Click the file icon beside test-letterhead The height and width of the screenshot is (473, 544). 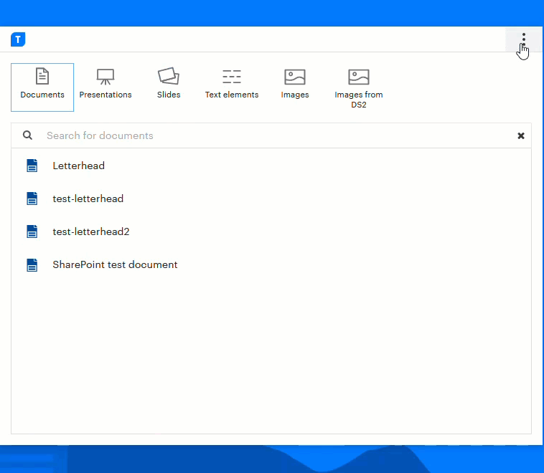[32, 199]
